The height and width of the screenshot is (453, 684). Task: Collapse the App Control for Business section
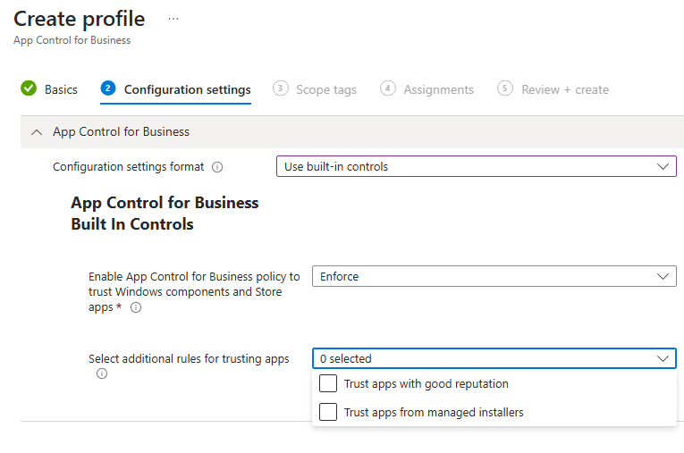point(37,132)
